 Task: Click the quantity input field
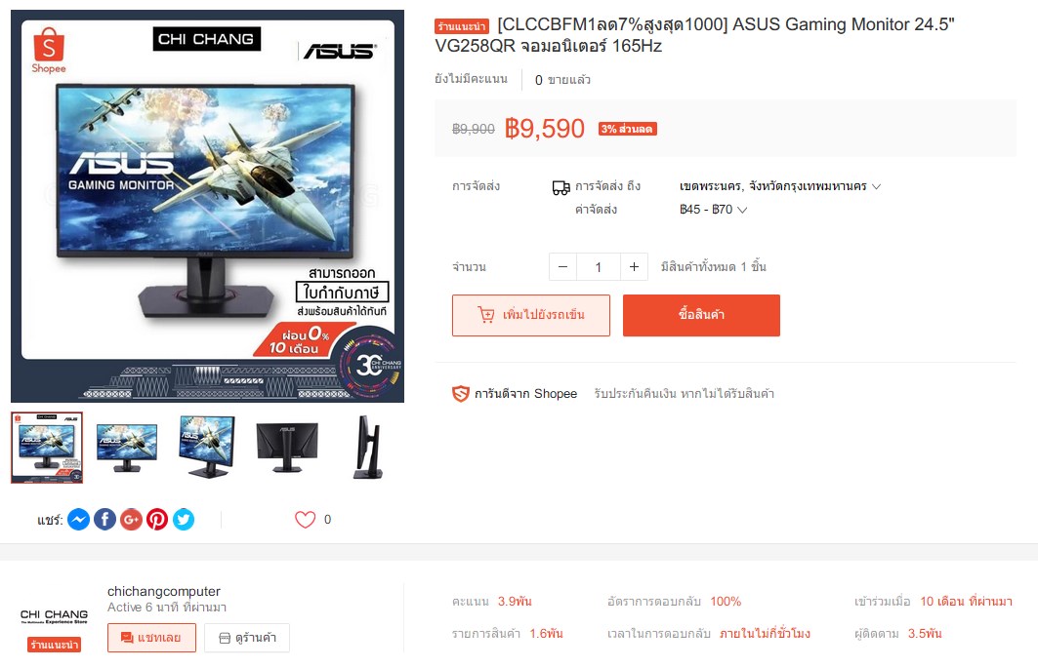coord(599,266)
